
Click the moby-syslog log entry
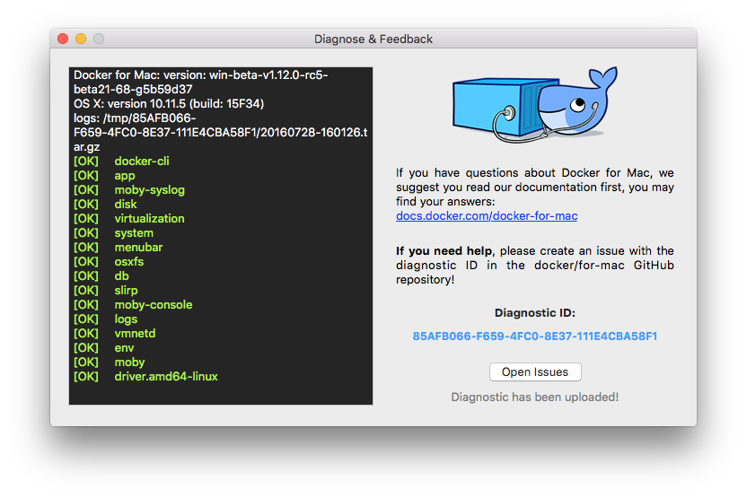[148, 190]
